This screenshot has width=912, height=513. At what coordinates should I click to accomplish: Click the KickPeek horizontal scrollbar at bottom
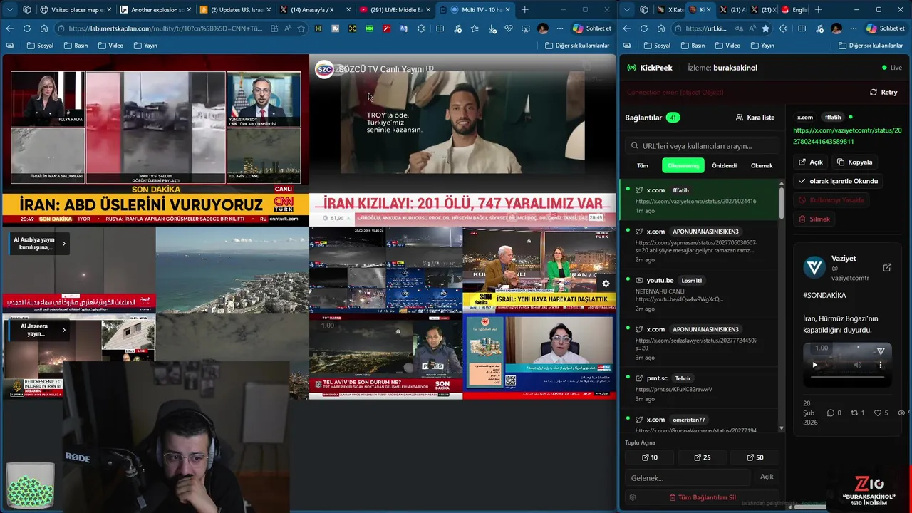809,507
